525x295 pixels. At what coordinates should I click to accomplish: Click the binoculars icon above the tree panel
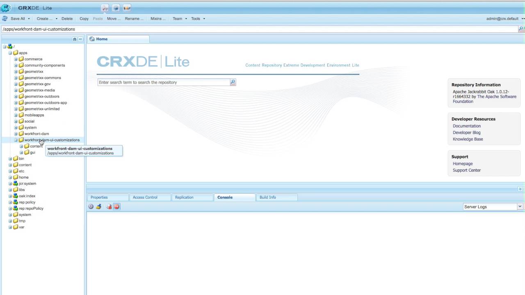tap(74, 39)
